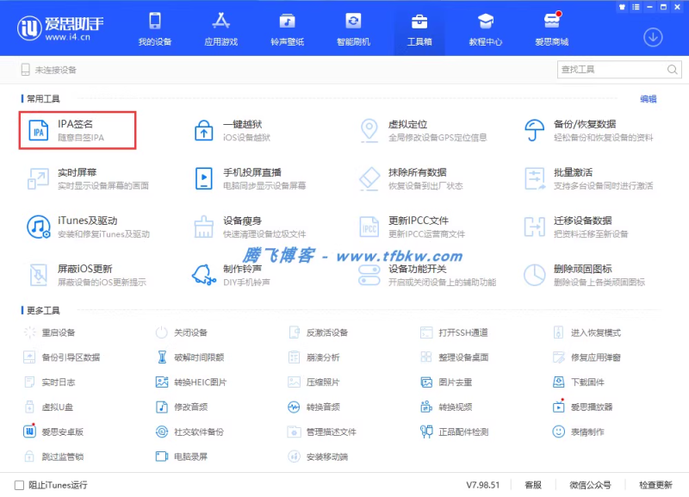Click the 备份/恢复数据 umbrella icon
Image resolution: width=689 pixels, height=497 pixels.
click(535, 130)
